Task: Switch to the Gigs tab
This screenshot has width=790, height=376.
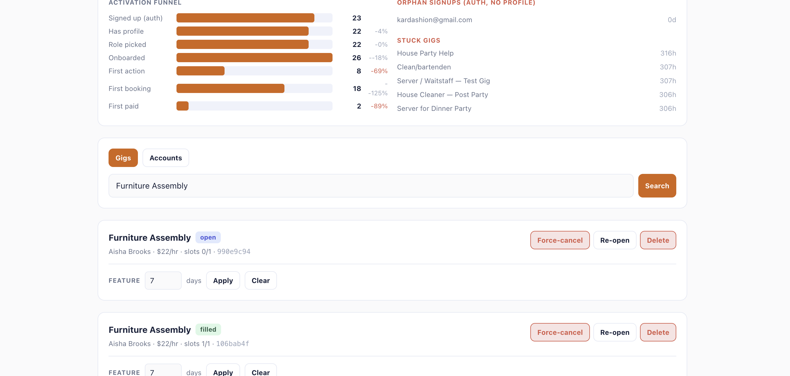Action: tap(123, 158)
